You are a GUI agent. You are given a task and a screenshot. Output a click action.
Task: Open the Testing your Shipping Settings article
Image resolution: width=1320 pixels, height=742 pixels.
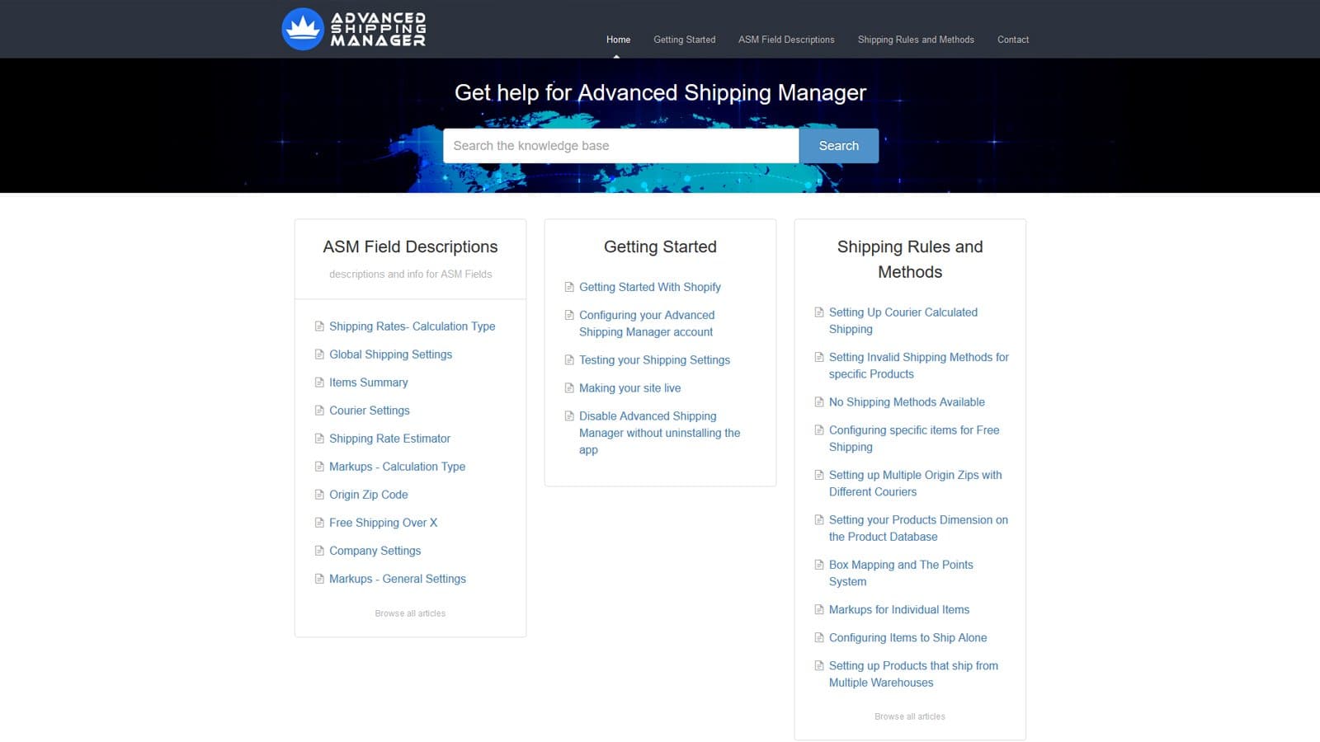point(654,360)
